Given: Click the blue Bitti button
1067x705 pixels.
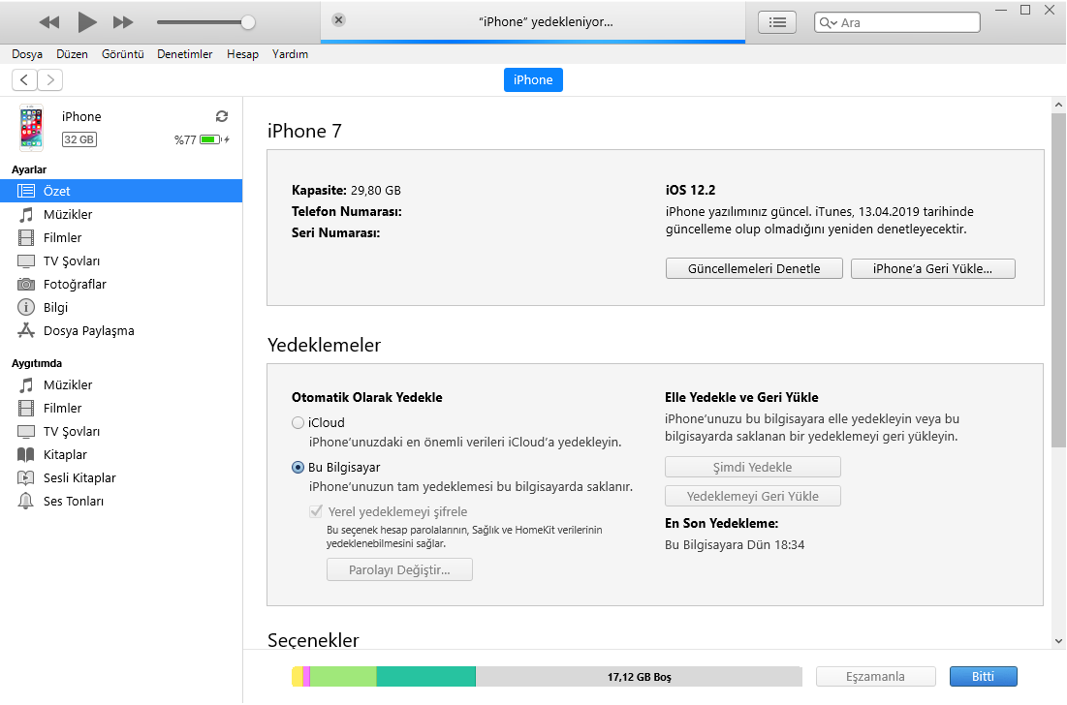Looking at the screenshot, I should (983, 677).
